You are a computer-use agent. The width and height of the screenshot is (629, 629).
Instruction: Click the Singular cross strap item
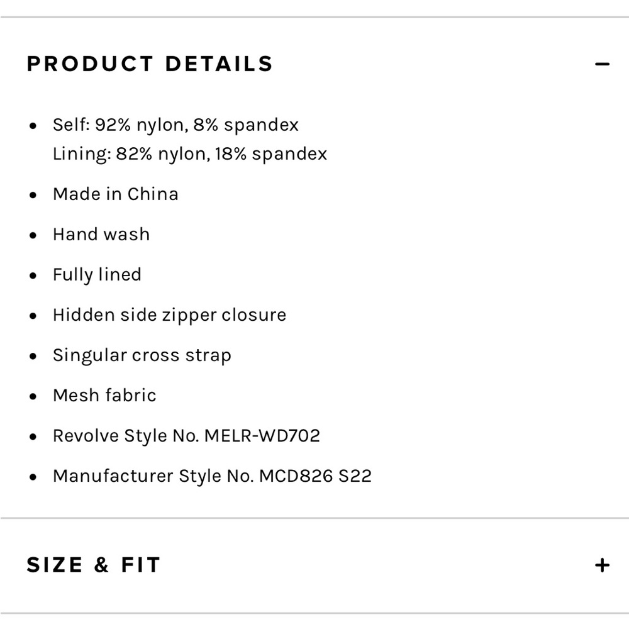click(142, 355)
